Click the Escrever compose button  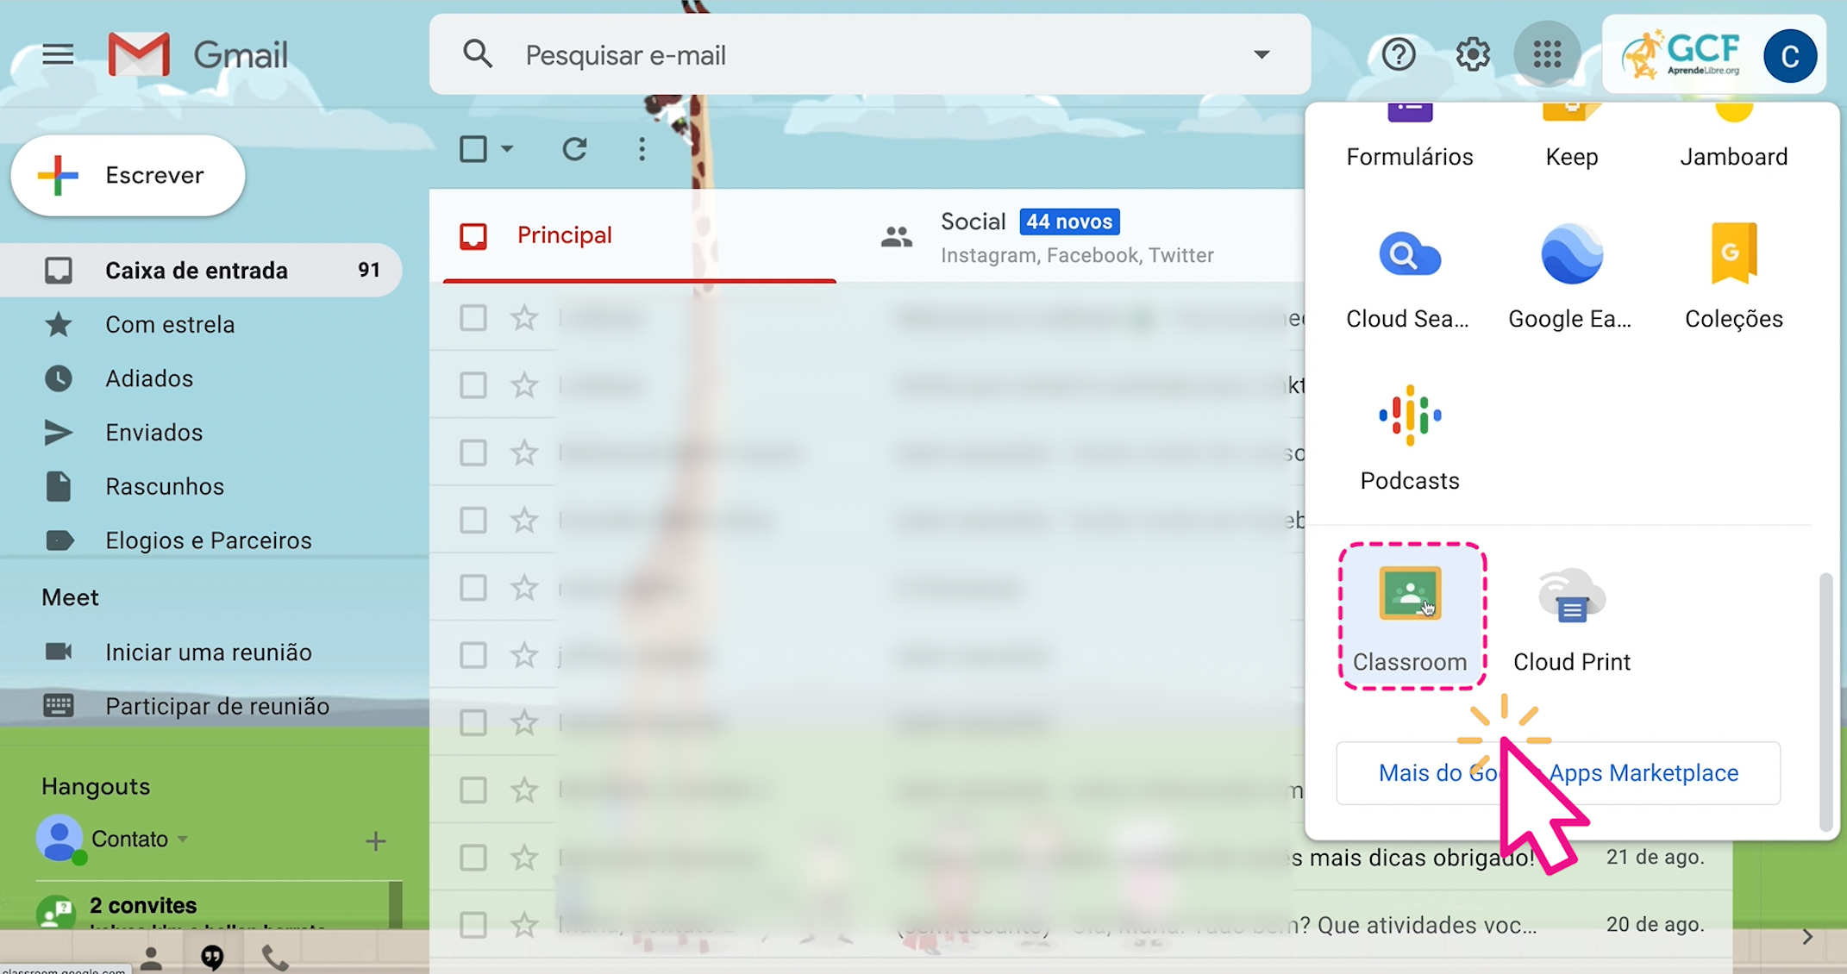(128, 176)
